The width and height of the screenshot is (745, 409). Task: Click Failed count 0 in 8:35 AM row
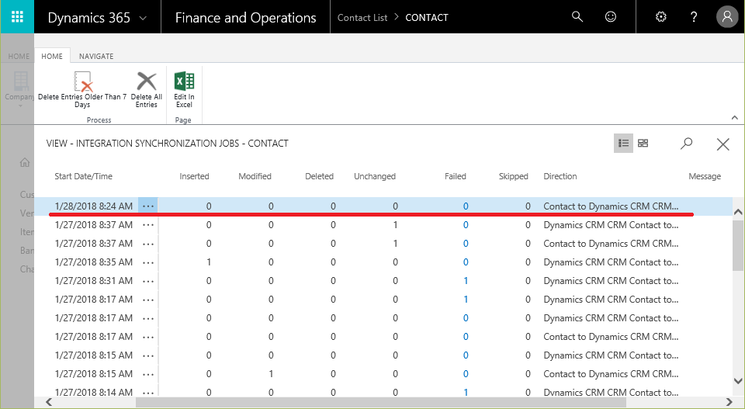466,262
